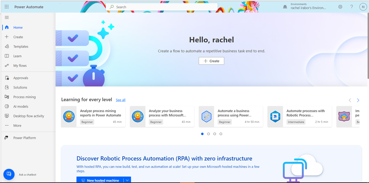Open the help question mark icon

coord(352,7)
